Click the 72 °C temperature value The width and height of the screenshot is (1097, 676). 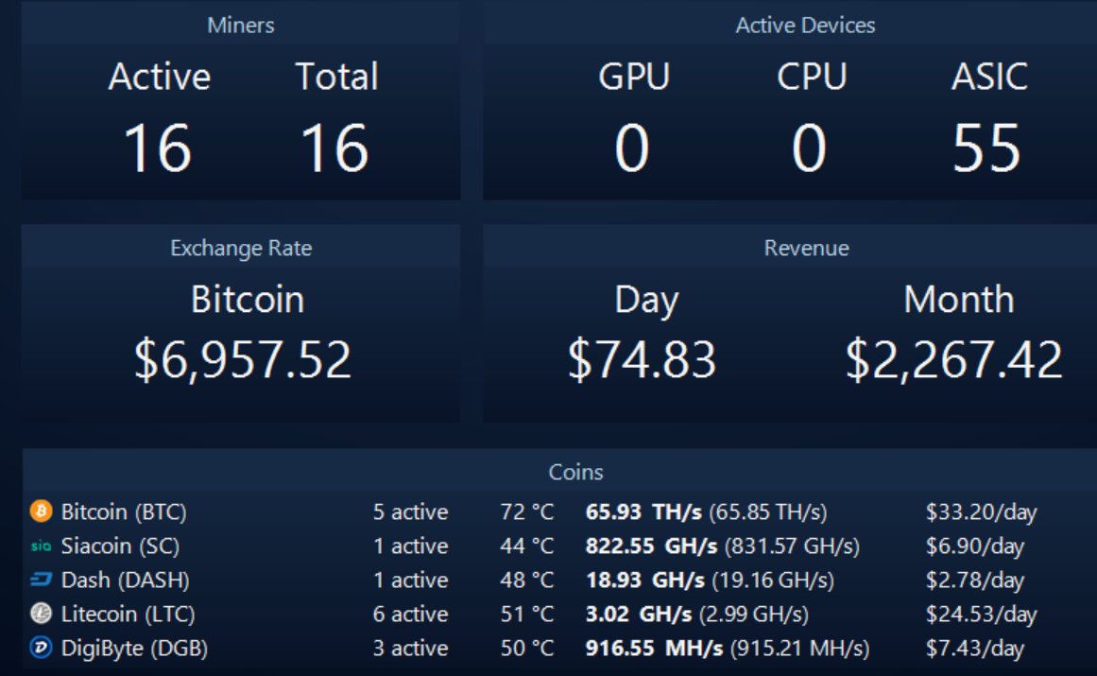pos(527,512)
